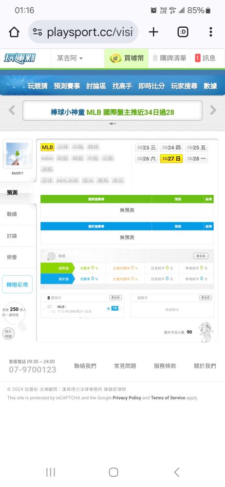This screenshot has height=487, width=225.
Task: Open the 預測賽事 menu item
Action: point(67,86)
